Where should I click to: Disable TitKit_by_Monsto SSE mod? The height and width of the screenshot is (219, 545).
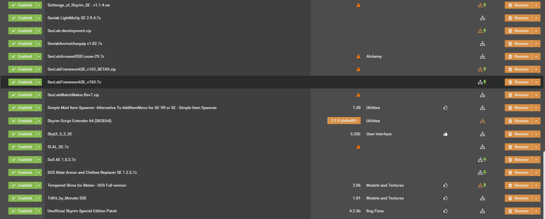pos(22,198)
